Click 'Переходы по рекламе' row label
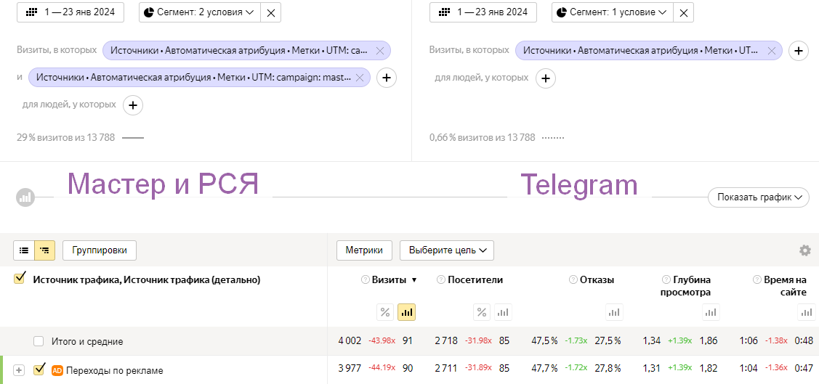Screen dimensions: 819x384 pyautogui.click(x=114, y=371)
